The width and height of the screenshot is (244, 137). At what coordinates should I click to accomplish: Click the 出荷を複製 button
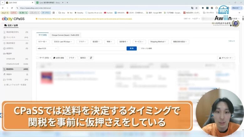[59, 58]
